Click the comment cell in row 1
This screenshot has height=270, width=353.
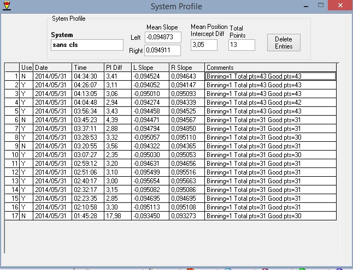pos(270,76)
